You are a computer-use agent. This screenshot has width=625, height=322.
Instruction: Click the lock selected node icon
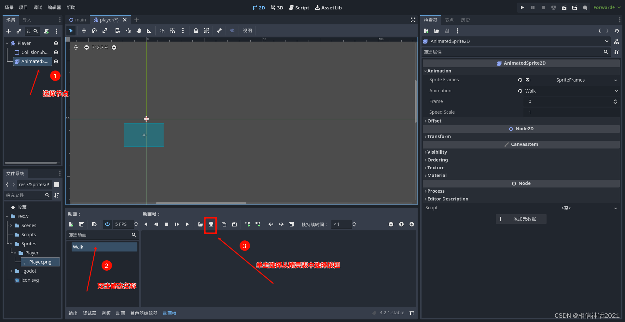[x=196, y=31]
